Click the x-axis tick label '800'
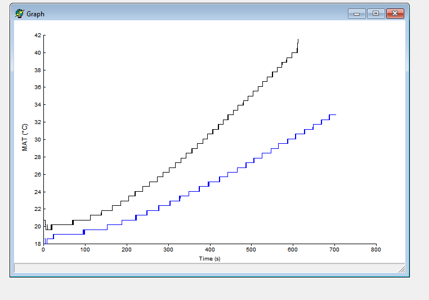429x300 pixels. (376, 250)
